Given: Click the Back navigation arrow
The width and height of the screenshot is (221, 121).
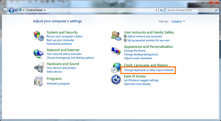Looking at the screenshot, I should [5, 10].
